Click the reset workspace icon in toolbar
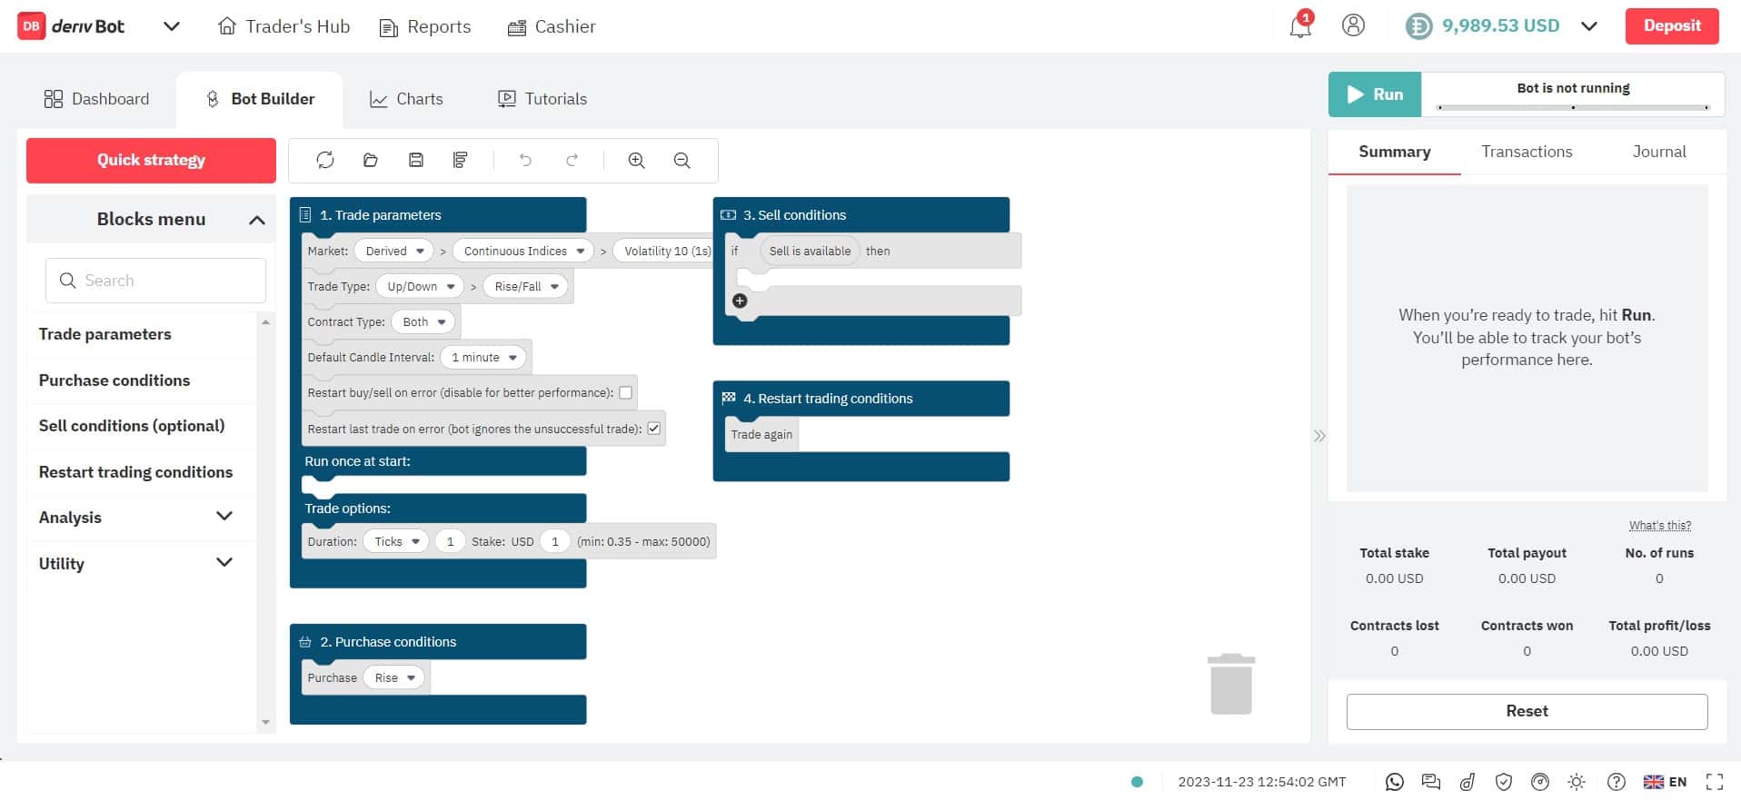This screenshot has height=800, width=1741. coord(325,160)
